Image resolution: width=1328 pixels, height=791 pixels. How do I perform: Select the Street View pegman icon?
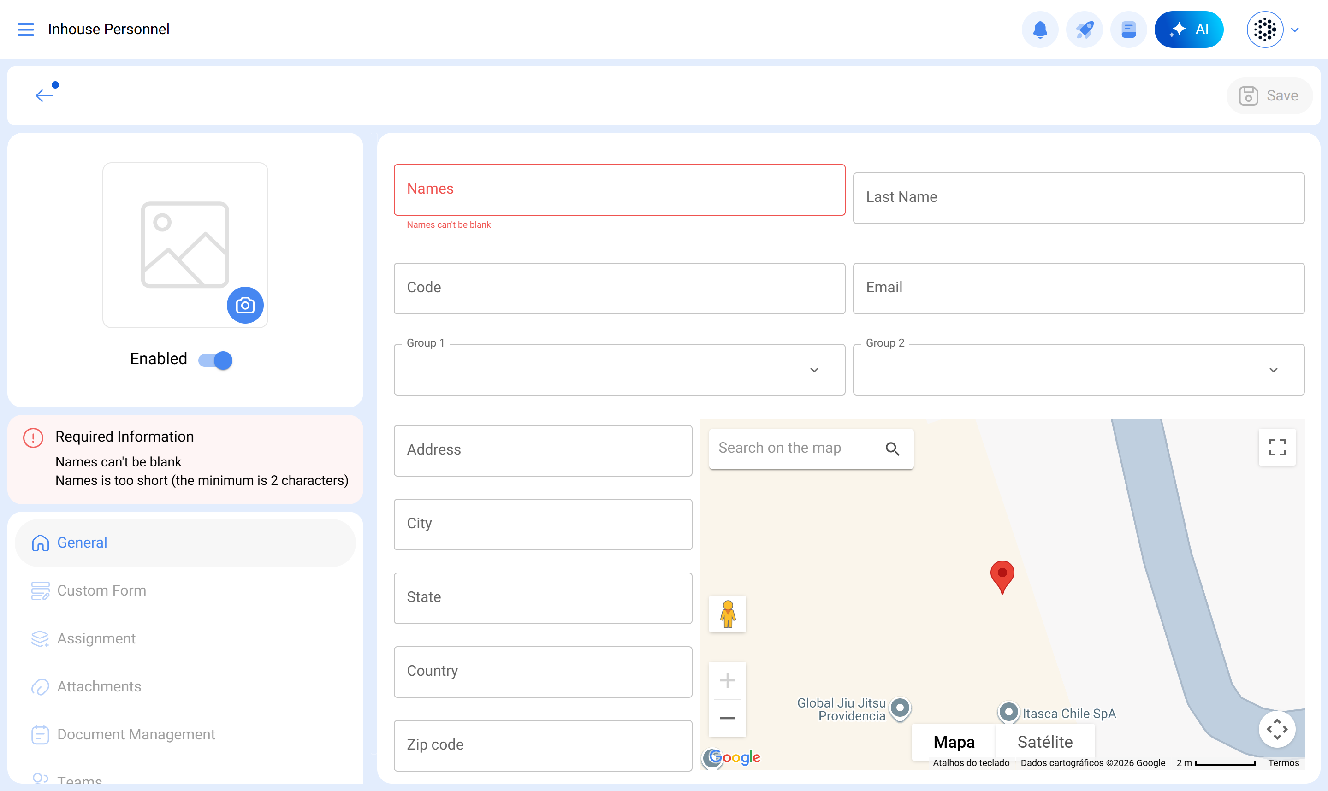[727, 614]
